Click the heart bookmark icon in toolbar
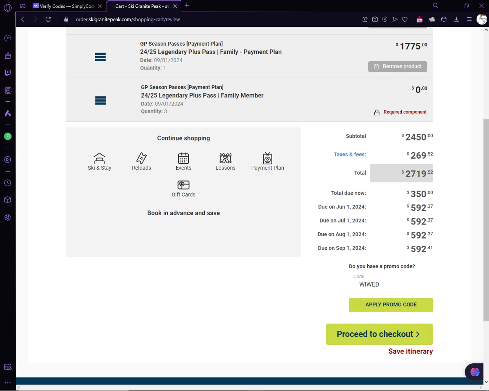This screenshot has width=489, height=391. (405, 19)
